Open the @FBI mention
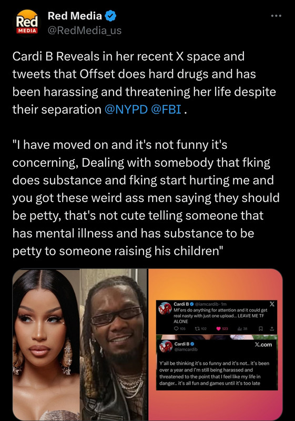 [166, 109]
